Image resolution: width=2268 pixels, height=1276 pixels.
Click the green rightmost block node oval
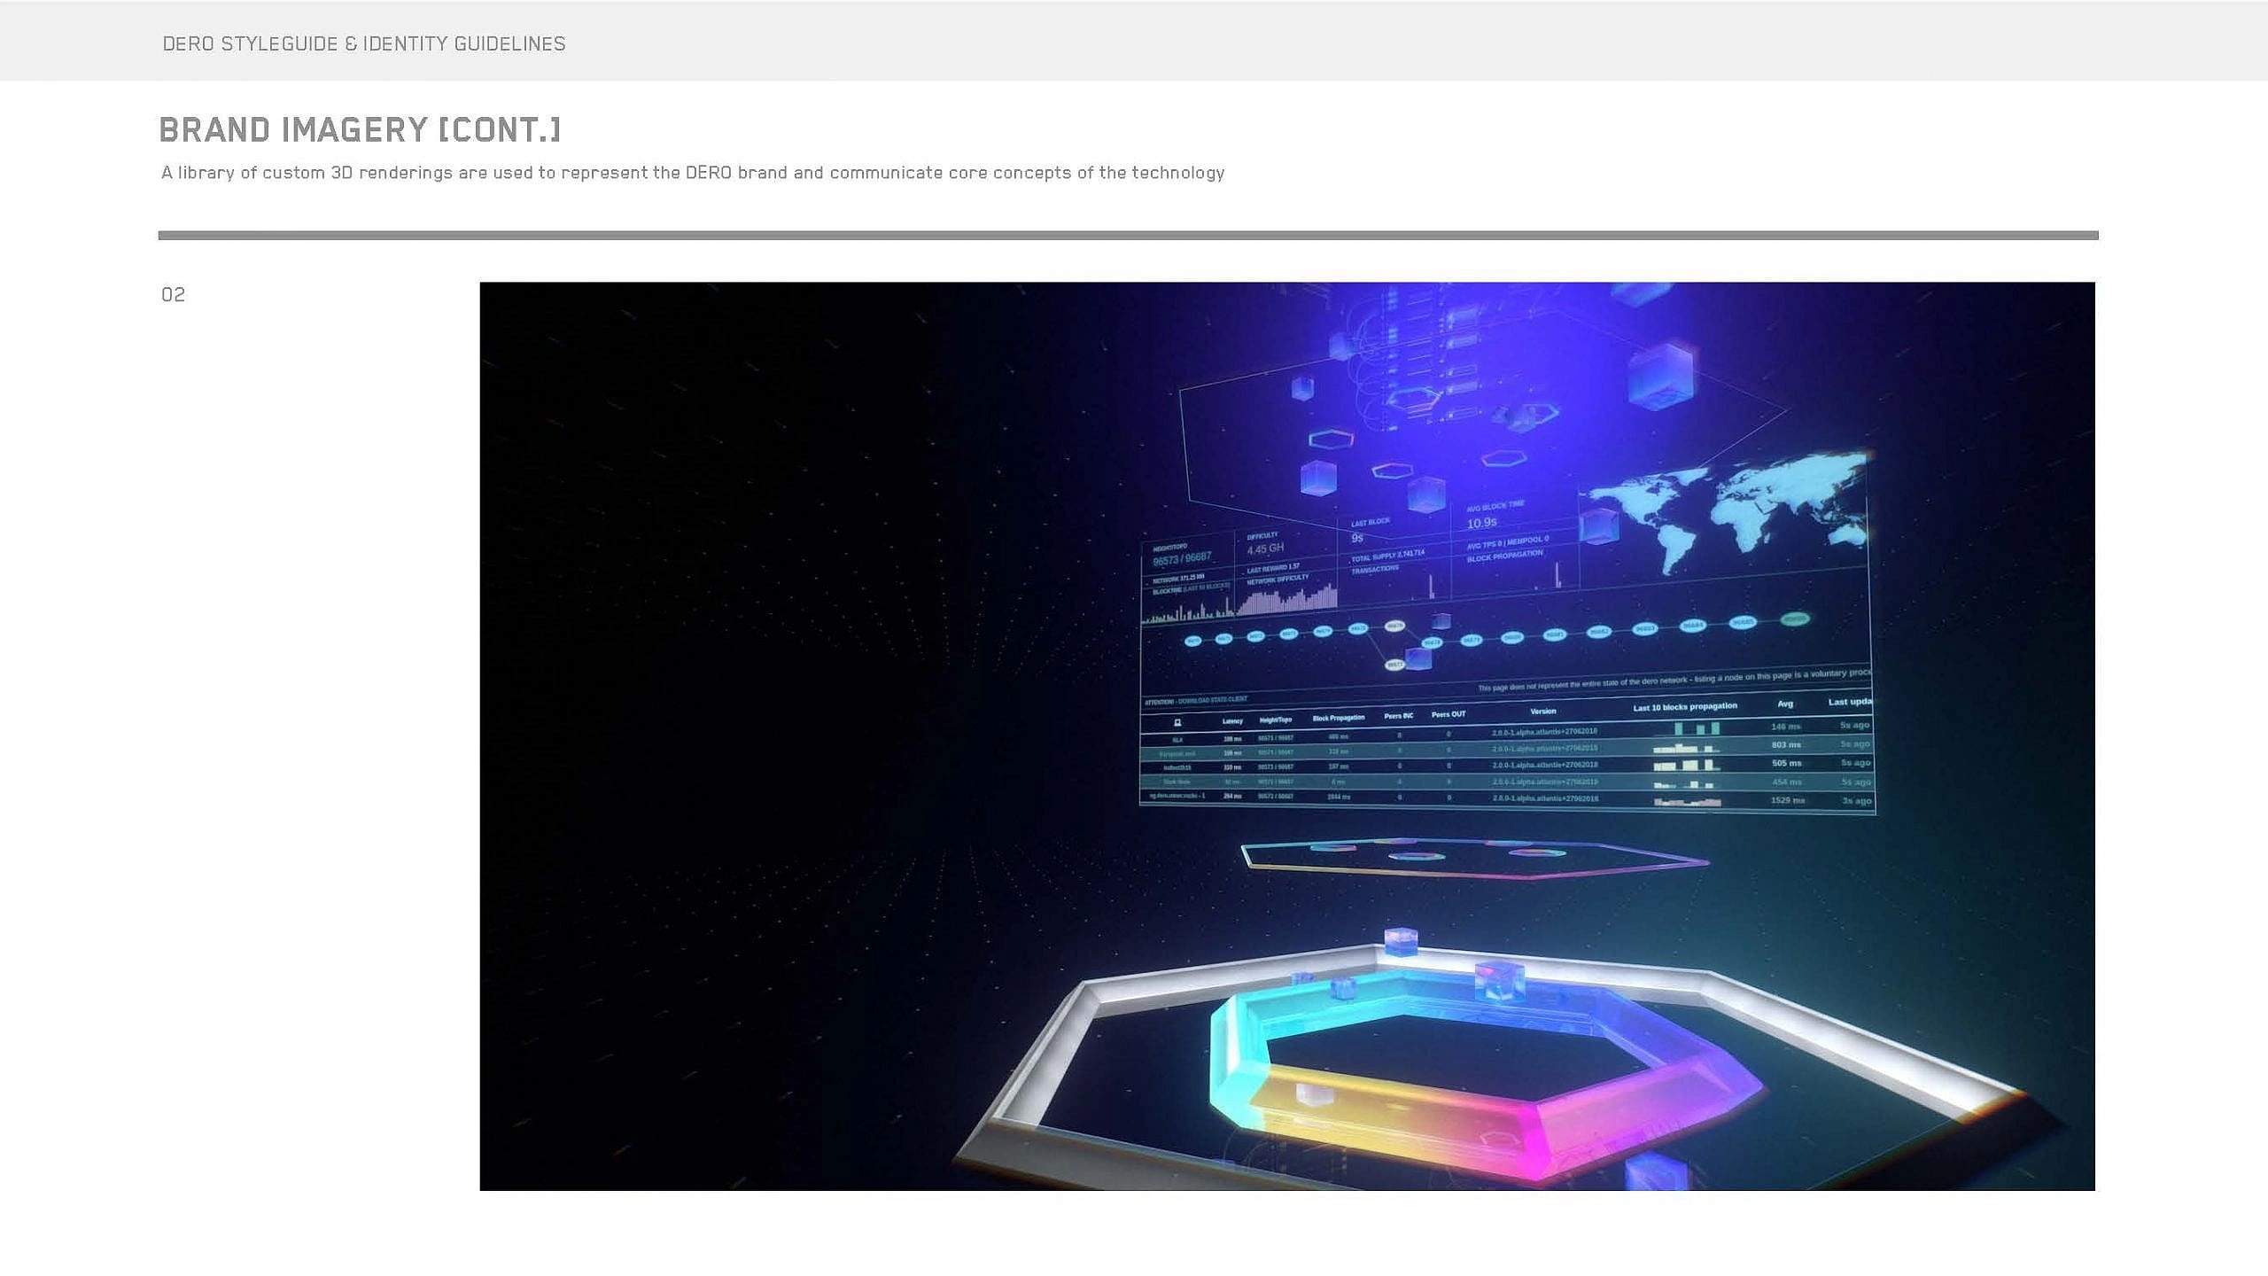coord(1795,619)
